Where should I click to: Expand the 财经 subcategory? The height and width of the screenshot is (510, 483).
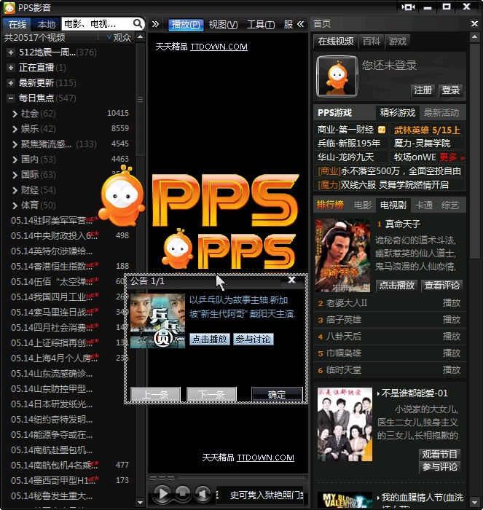click(x=15, y=190)
